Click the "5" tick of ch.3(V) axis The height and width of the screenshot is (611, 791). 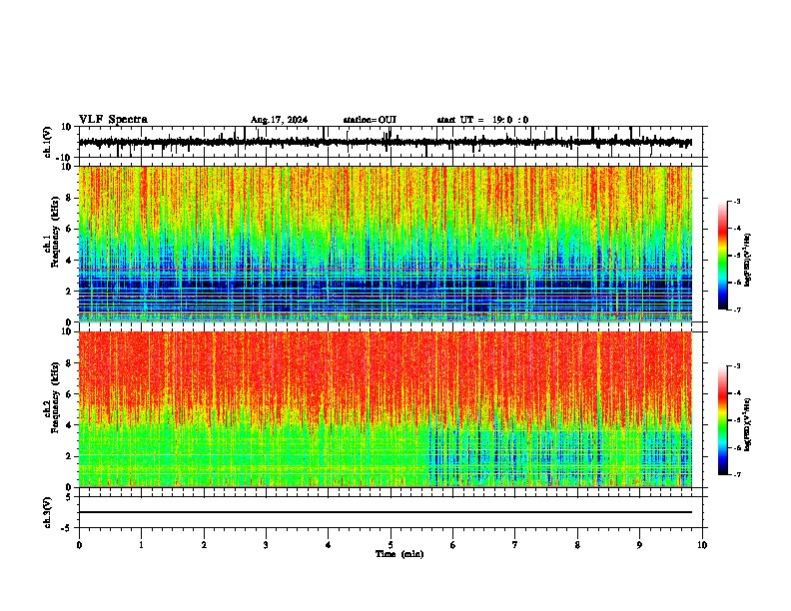point(69,497)
